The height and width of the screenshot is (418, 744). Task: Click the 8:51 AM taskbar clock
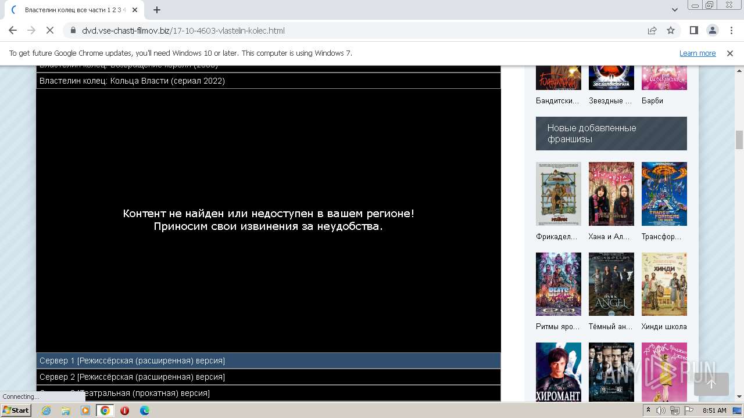tap(714, 410)
